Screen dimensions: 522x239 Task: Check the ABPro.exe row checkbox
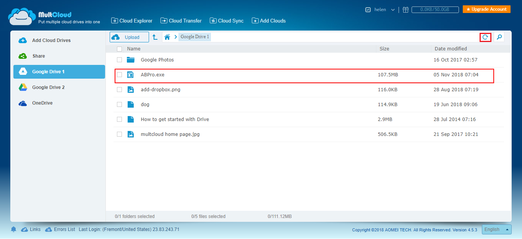(x=120, y=75)
